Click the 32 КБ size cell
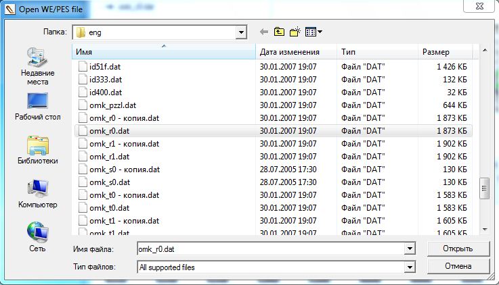499x285 pixels. pyautogui.click(x=457, y=93)
